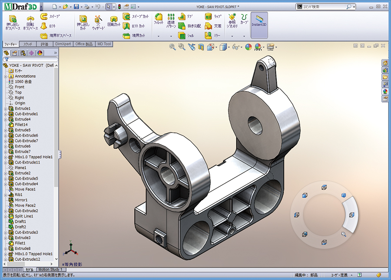Expand the Annotations tree node

(6, 76)
